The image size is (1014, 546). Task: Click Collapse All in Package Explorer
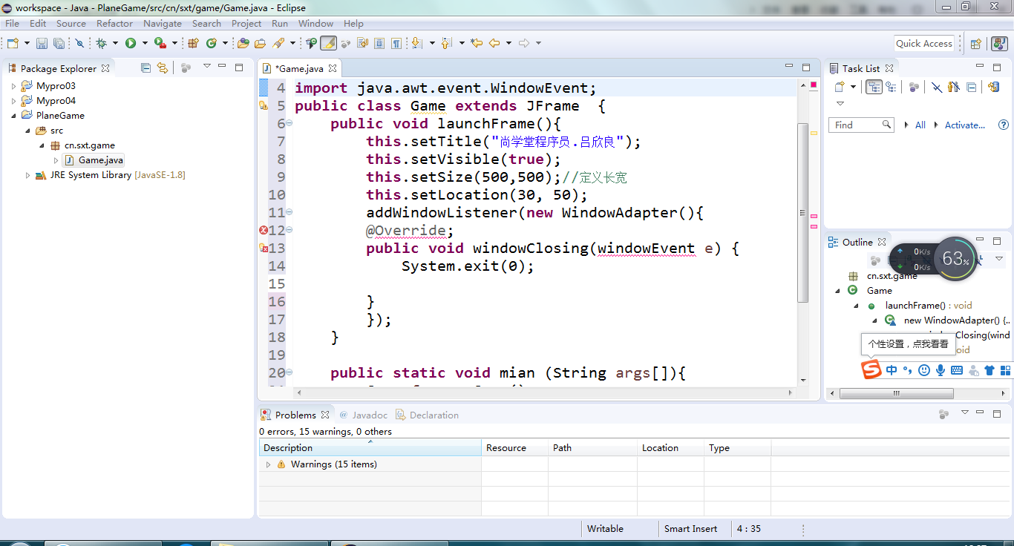pos(145,68)
